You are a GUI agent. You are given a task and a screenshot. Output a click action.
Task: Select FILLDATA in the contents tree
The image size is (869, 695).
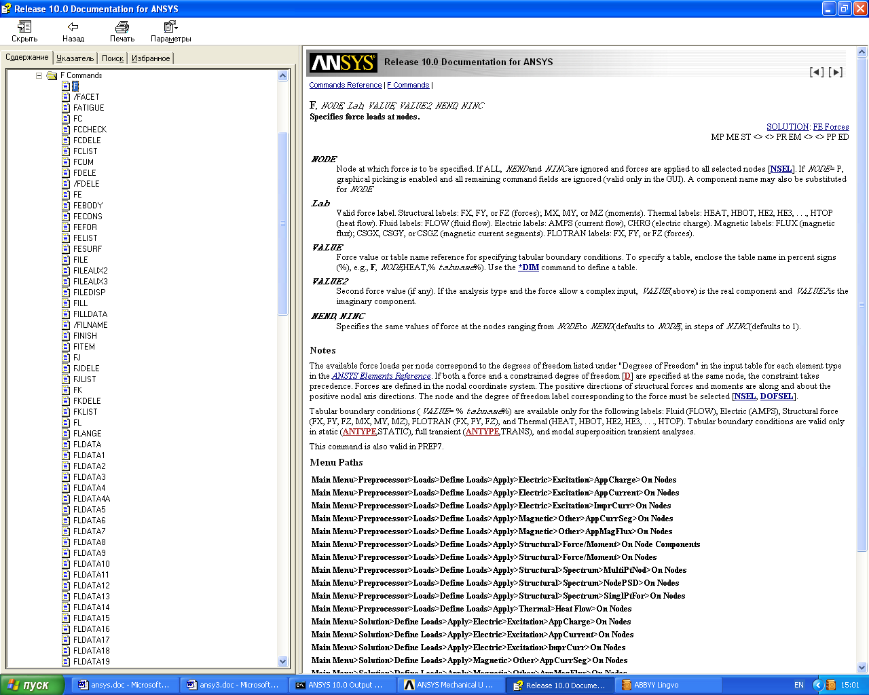point(90,314)
